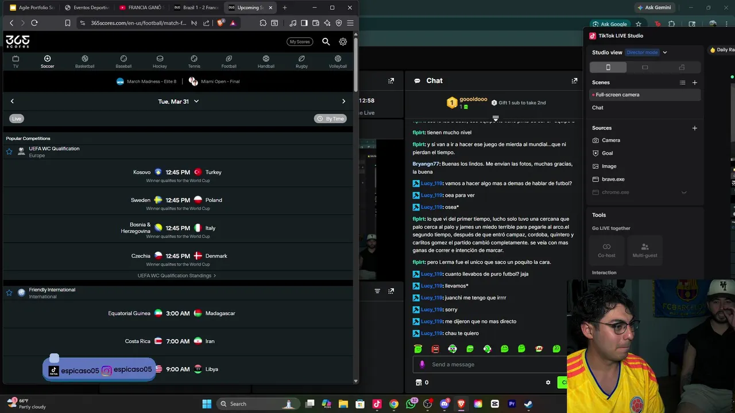The image size is (735, 413).
Task: Open the Czechia vs Denmark match
Action: click(x=177, y=259)
